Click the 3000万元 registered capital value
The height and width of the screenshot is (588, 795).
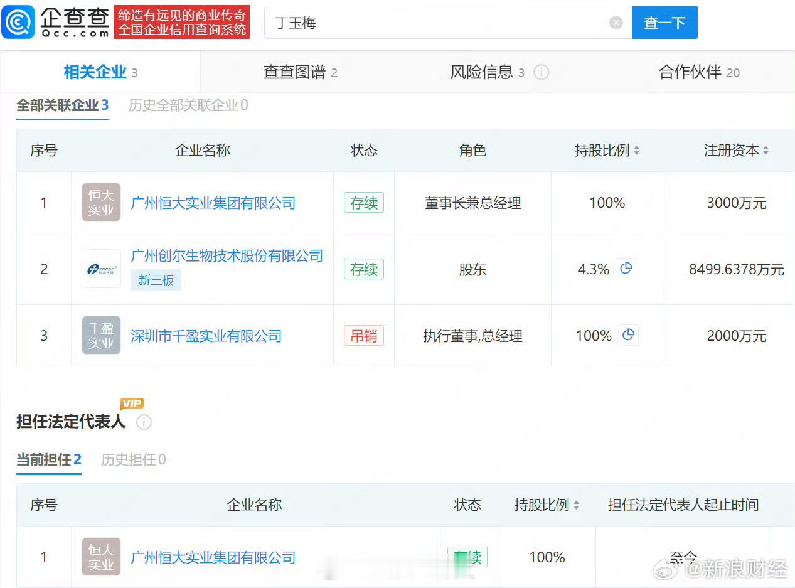point(737,203)
